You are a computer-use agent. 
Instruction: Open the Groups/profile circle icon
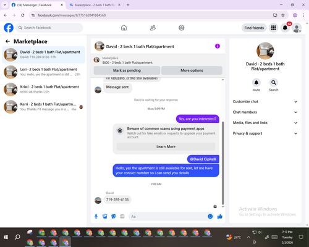(182, 28)
